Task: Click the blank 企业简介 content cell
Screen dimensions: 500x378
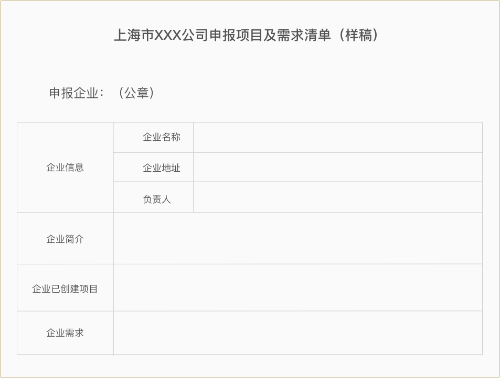Action: pos(297,238)
